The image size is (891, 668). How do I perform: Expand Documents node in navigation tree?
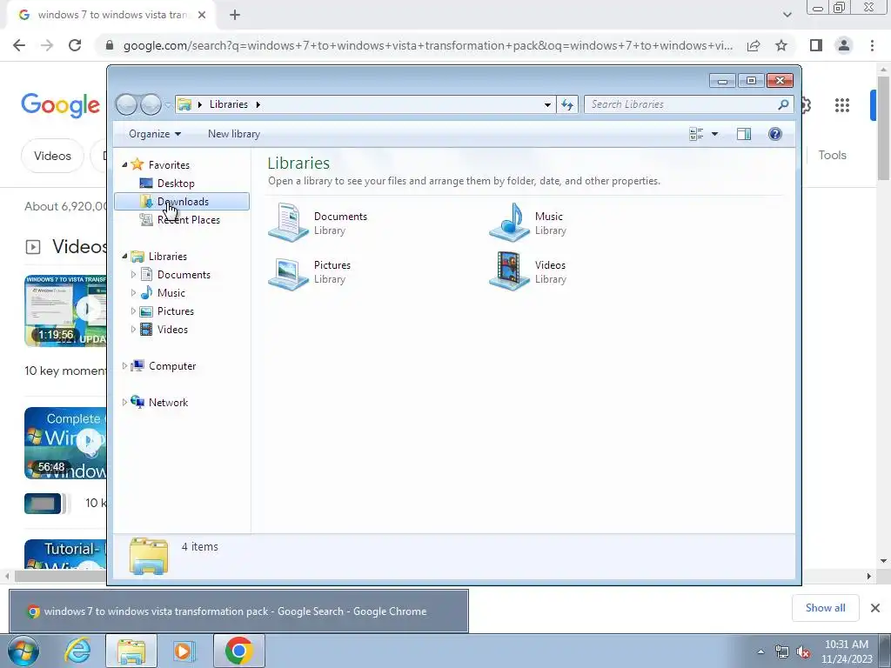point(133,275)
